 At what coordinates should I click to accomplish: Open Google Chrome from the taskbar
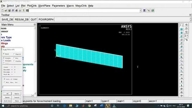(89, 106)
